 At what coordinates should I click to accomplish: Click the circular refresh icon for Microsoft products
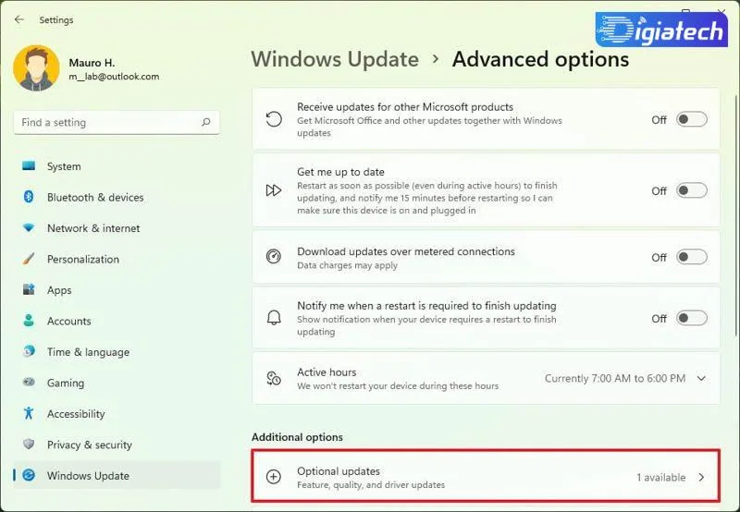(274, 119)
